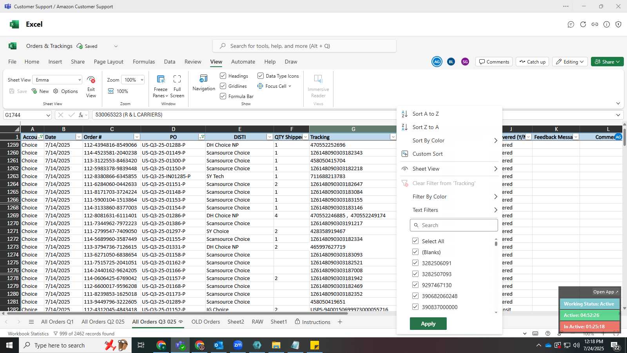The image size is (627, 353).
Task: Open Sheet View name dropdown
Action: (x=80, y=80)
